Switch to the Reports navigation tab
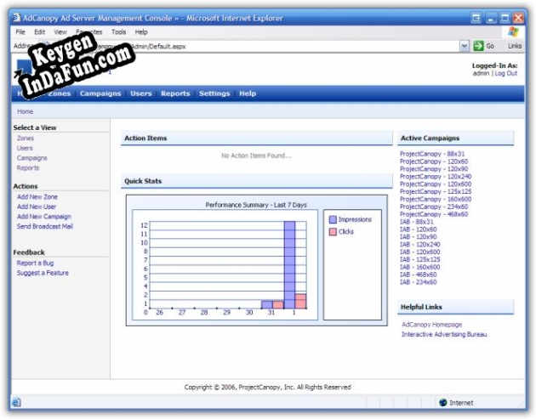The height and width of the screenshot is (419, 536). (175, 93)
